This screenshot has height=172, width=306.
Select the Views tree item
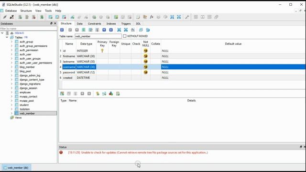click(x=18, y=118)
